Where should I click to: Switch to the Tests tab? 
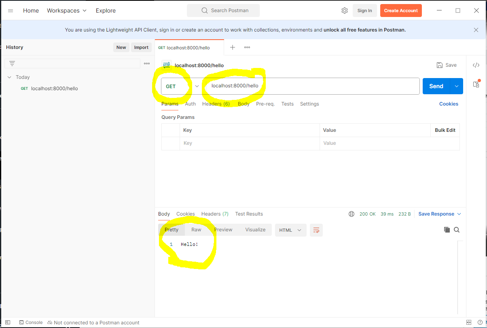click(288, 104)
